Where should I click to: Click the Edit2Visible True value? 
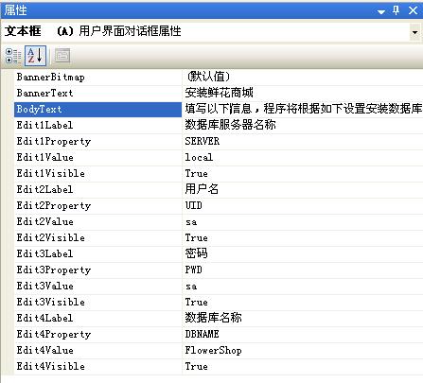coord(303,237)
